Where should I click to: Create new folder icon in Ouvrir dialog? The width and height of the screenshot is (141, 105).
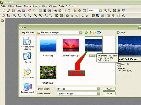[95, 33]
